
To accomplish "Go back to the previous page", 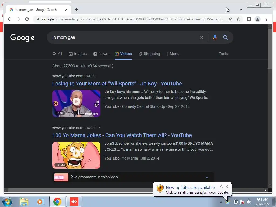I will (x=10, y=19).
